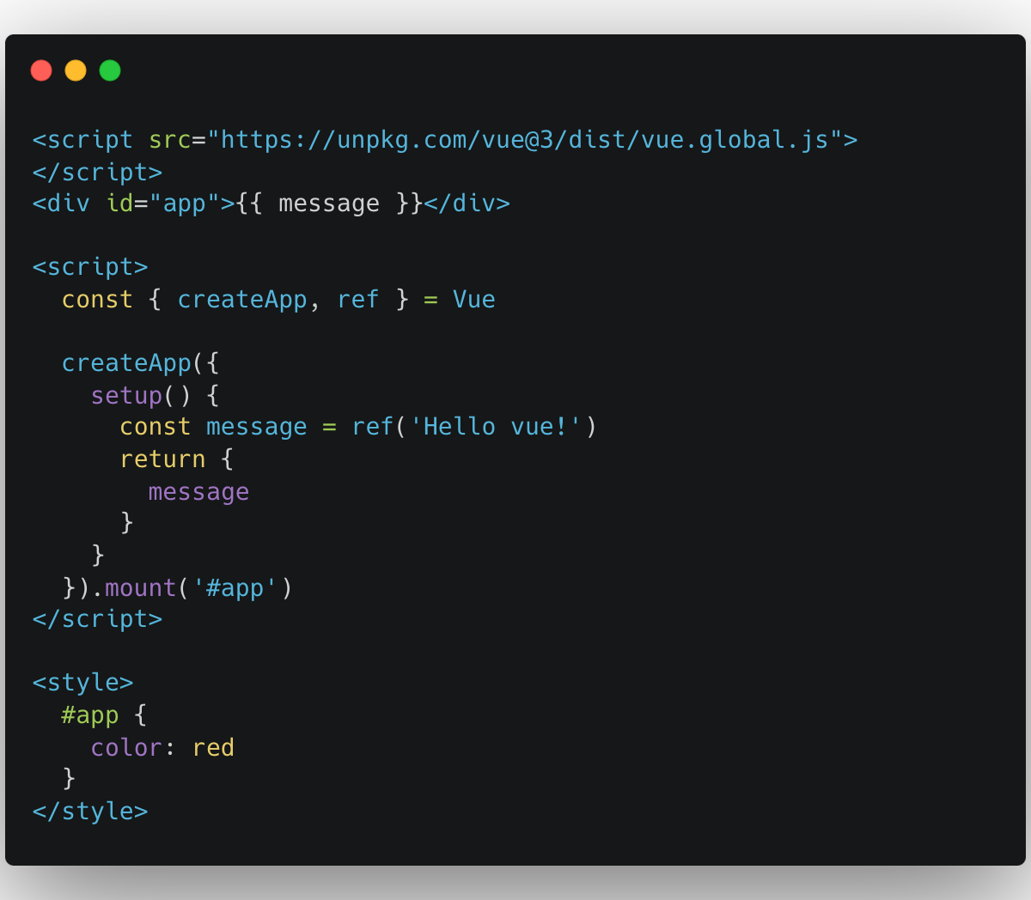The image size is (1031, 900).
Task: Click the yellow minimize window dot
Action: click(76, 70)
